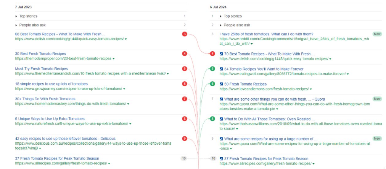This screenshot has height=169, width=386.
Task: Open reddit.com URL dropdown arrow
Action: coord(252,44)
